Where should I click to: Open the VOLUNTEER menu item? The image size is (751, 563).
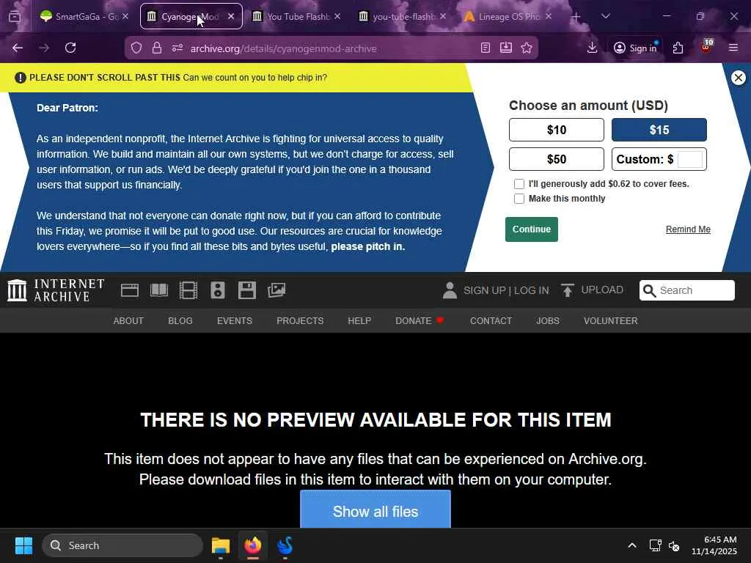point(611,321)
